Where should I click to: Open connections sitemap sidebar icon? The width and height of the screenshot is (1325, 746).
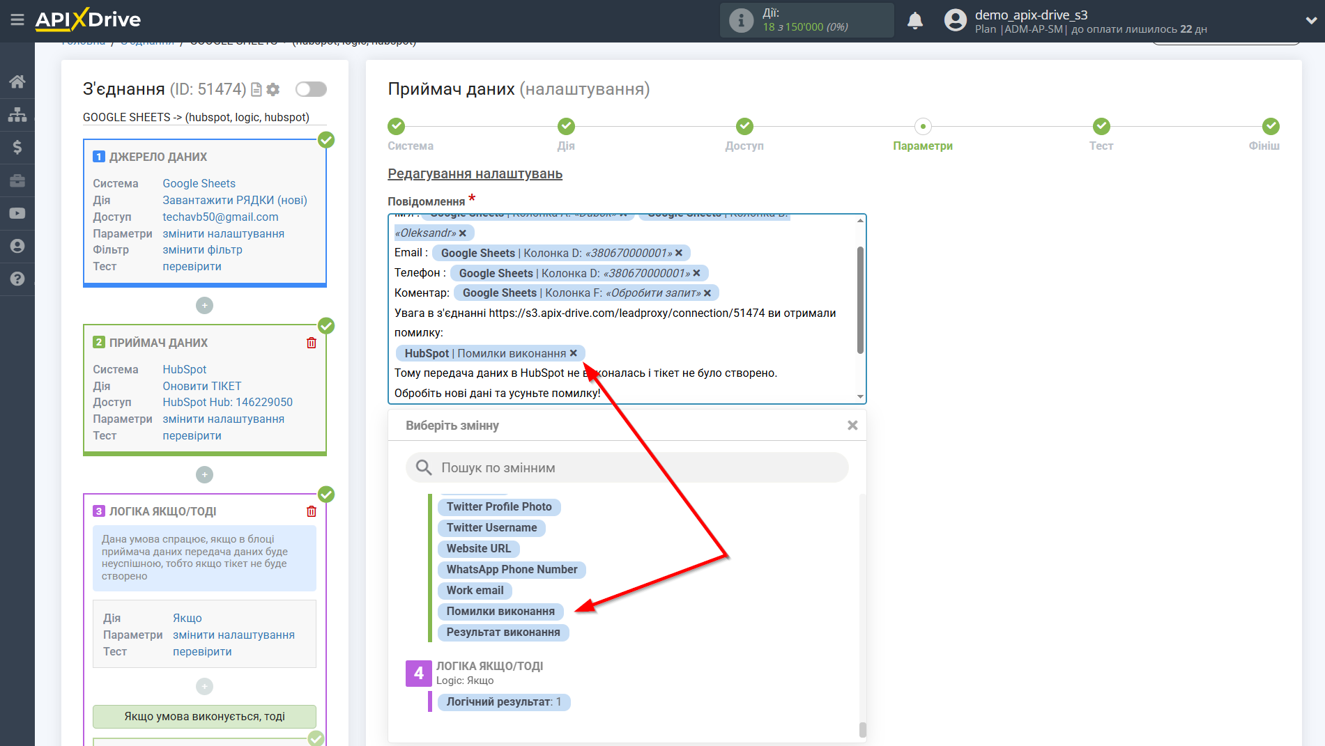point(17,114)
